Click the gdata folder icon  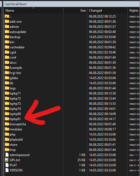tap(7, 78)
